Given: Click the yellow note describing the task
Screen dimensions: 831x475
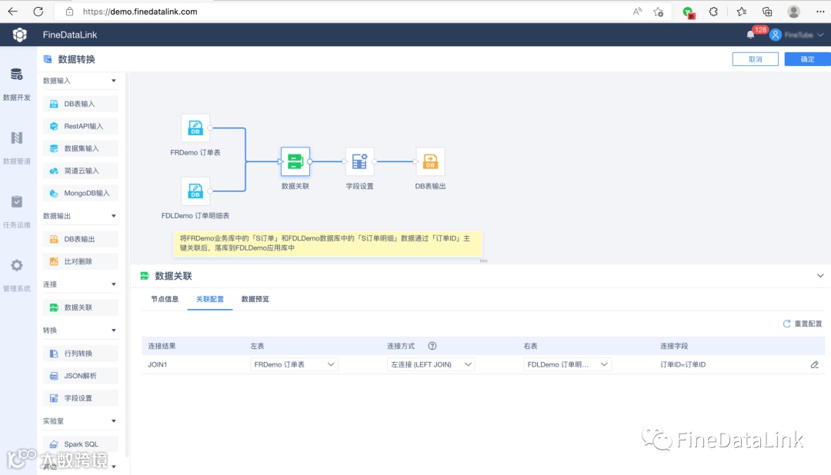Looking at the screenshot, I should [x=328, y=244].
